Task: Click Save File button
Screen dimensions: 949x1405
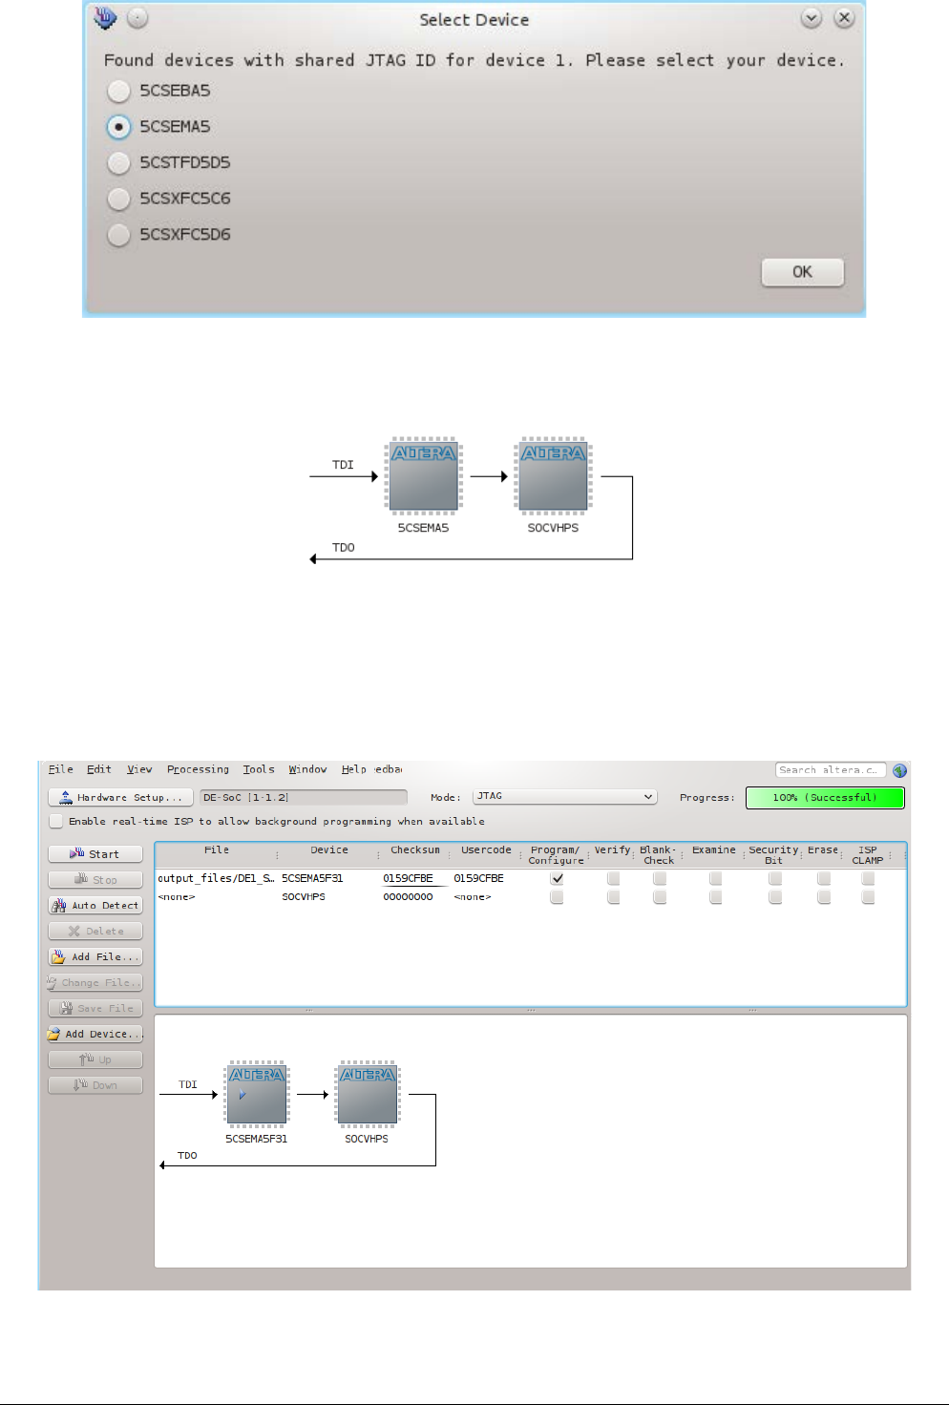Action: [x=95, y=1008]
